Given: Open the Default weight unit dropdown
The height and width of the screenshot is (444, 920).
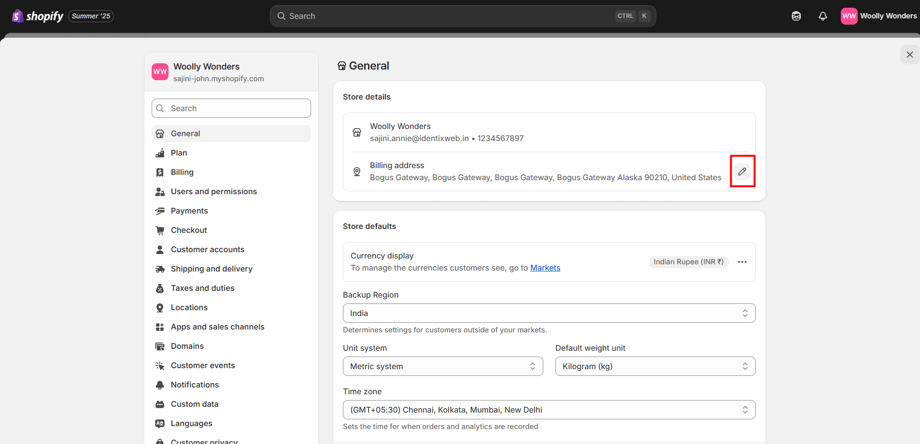Looking at the screenshot, I should point(655,366).
